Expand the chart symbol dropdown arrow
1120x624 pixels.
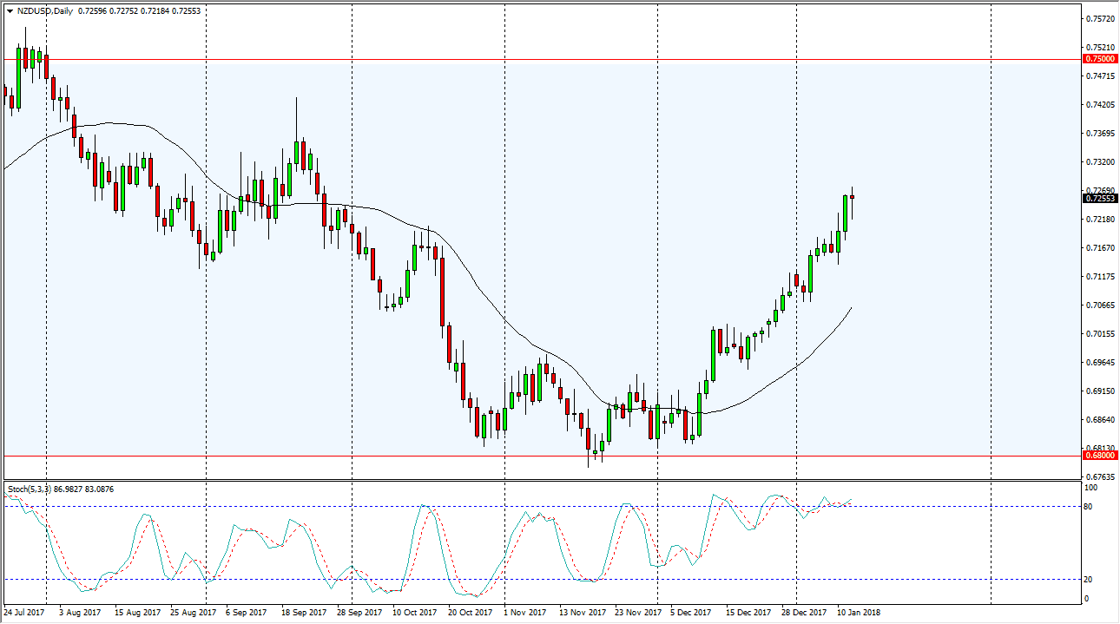click(10, 11)
